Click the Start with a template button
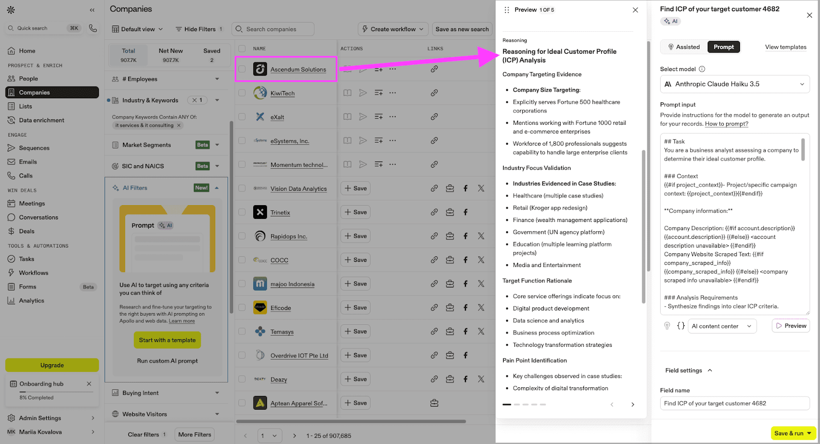Image resolution: width=820 pixels, height=444 pixels. click(x=167, y=340)
